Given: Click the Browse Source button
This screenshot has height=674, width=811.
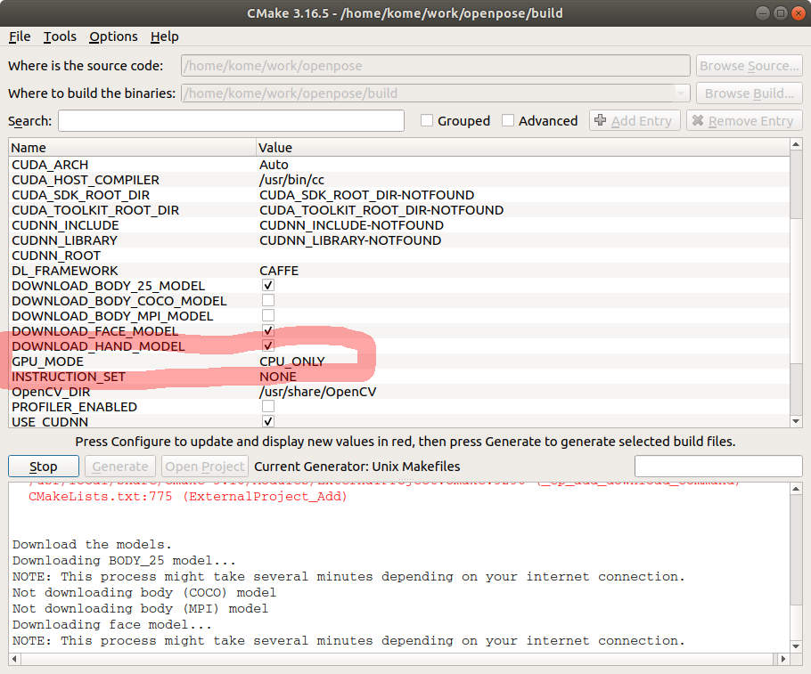Looking at the screenshot, I should (x=749, y=65).
